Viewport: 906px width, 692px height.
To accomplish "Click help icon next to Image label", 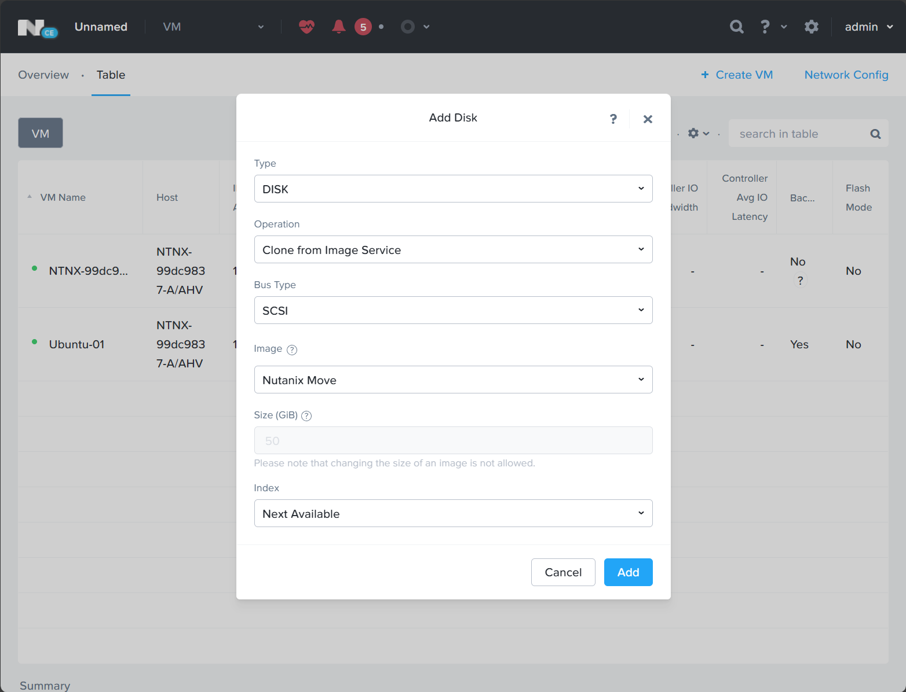I will click(292, 349).
